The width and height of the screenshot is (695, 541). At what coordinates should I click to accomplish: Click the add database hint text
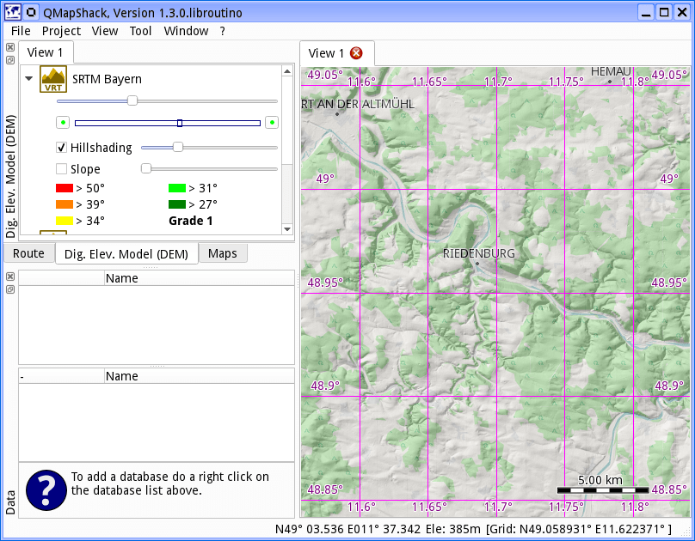169,483
